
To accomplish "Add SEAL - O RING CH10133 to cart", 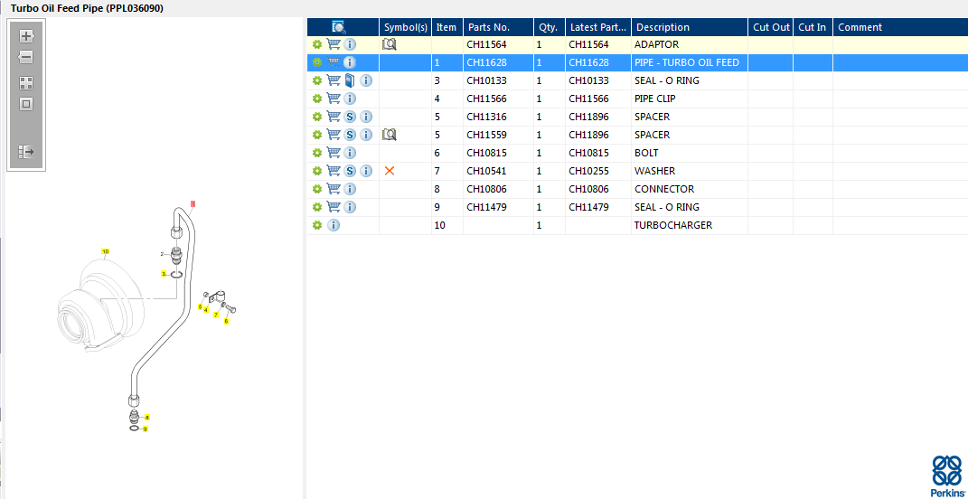I will 334,80.
